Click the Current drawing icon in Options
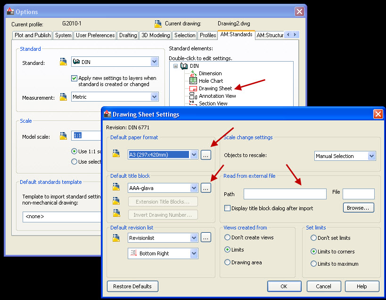This screenshot has width=386, height=300. [x=158, y=24]
